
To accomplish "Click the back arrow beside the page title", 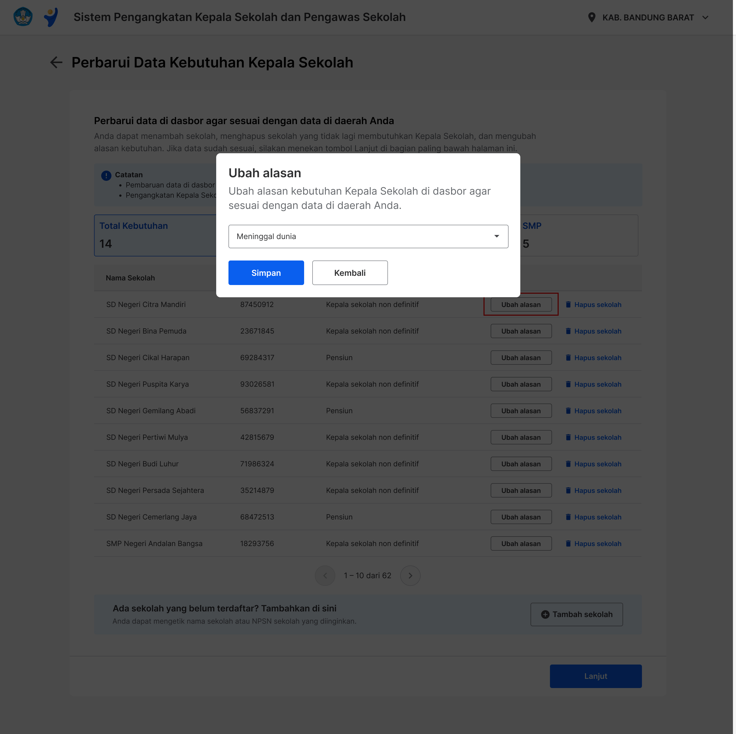I will (x=56, y=62).
